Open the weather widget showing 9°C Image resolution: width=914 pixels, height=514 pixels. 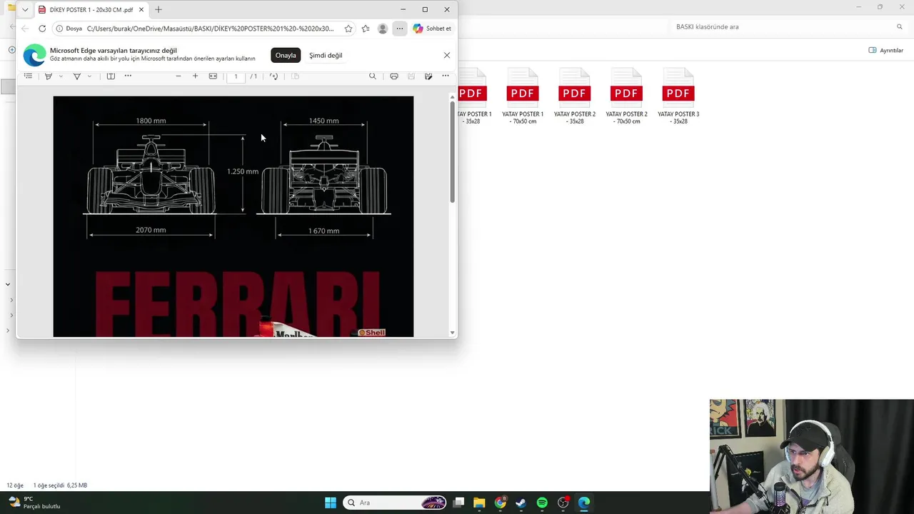(34, 503)
